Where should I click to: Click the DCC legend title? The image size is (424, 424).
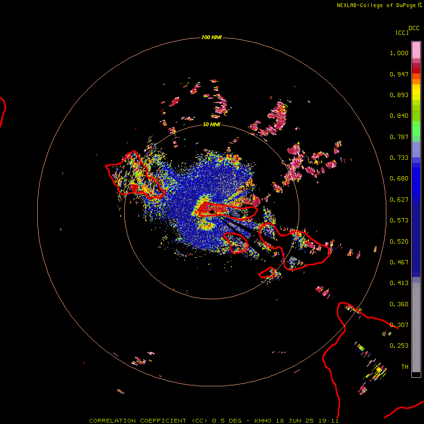pyautogui.click(x=414, y=28)
